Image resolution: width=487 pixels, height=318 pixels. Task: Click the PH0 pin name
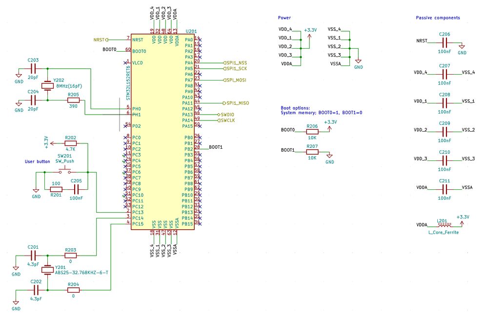pyautogui.click(x=136, y=109)
